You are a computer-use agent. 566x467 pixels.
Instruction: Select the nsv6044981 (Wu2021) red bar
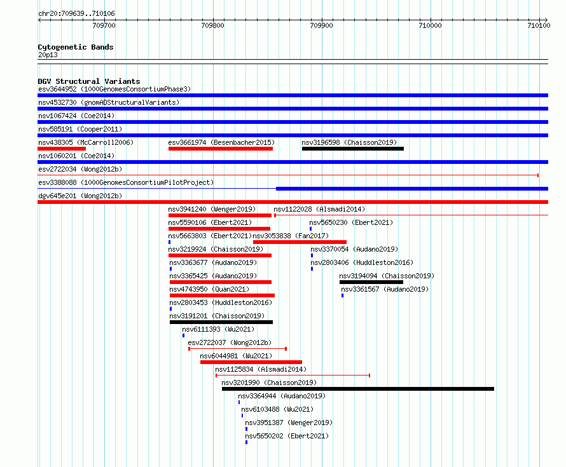pyautogui.click(x=251, y=362)
